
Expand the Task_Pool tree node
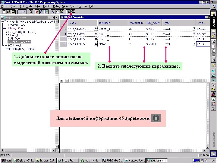(6, 35)
